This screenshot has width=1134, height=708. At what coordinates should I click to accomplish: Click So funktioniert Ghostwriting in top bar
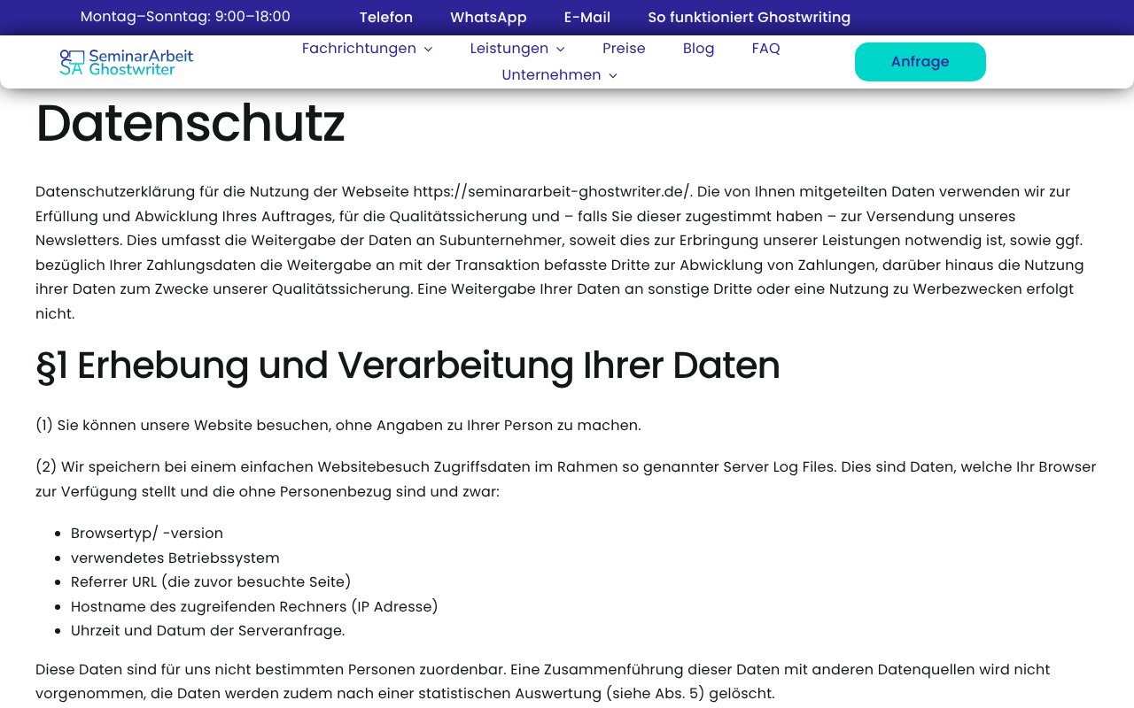[x=749, y=18]
